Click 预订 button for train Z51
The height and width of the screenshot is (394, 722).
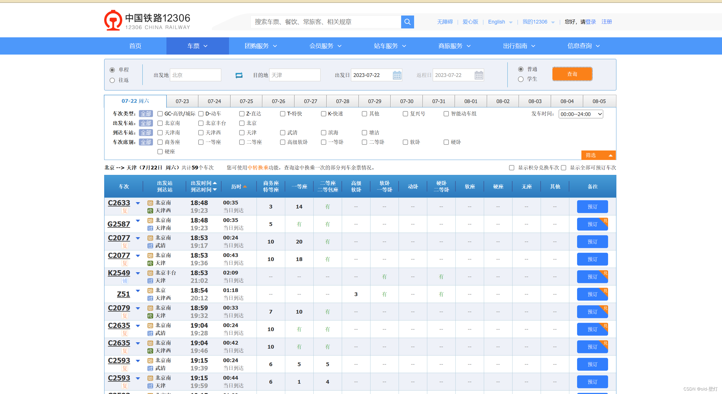point(592,294)
